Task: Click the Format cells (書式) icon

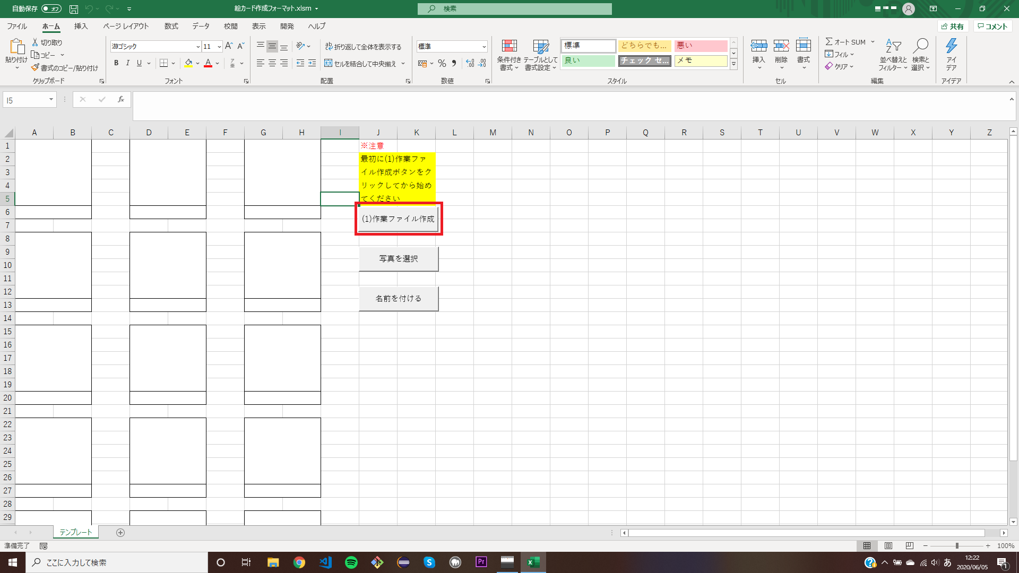Action: point(804,46)
